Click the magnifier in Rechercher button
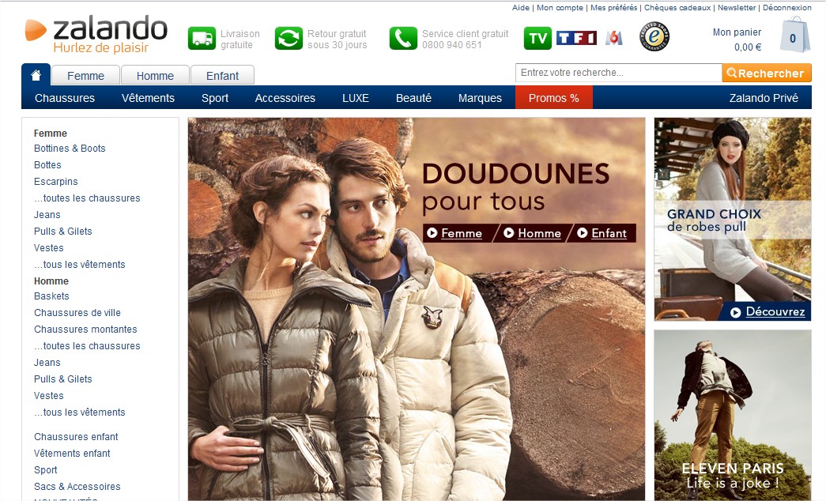 tap(732, 73)
